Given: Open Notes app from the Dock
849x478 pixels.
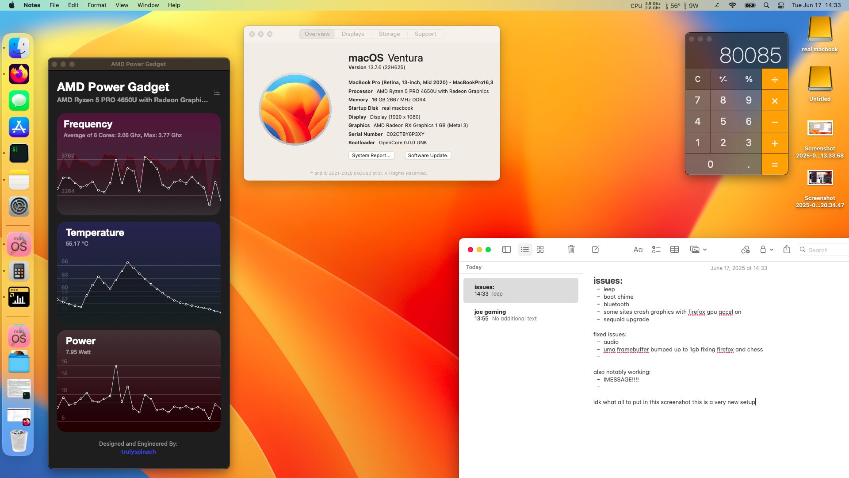Looking at the screenshot, I should coord(19,180).
